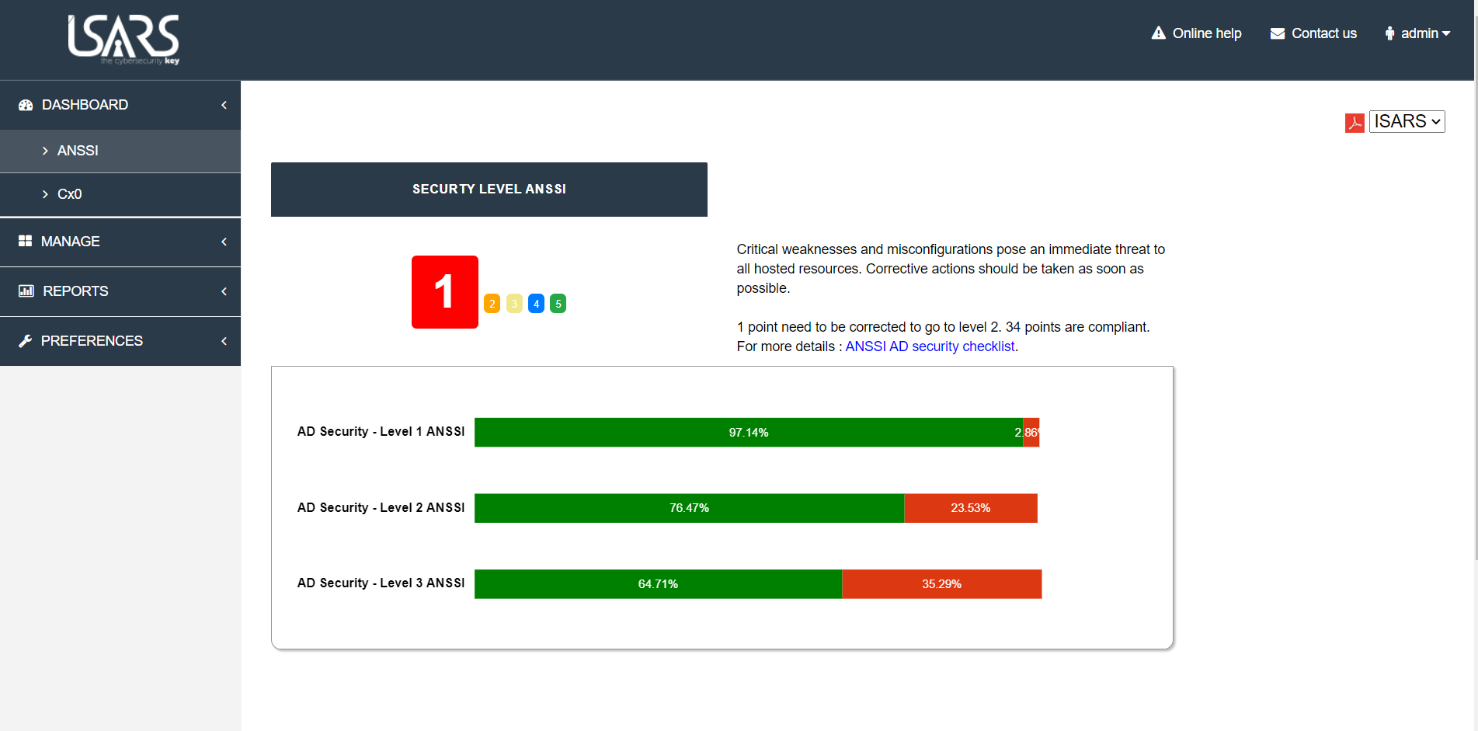The width and height of the screenshot is (1478, 731).
Task: Select the DASHBOARD menu item
Action: tap(120, 105)
